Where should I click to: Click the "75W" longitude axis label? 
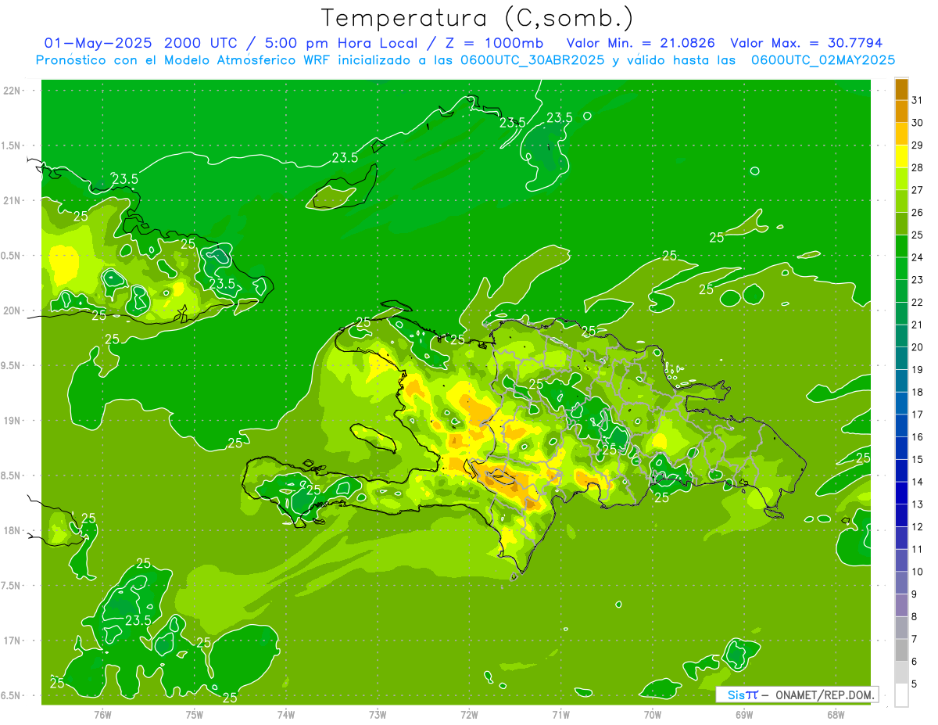pyautogui.click(x=195, y=716)
